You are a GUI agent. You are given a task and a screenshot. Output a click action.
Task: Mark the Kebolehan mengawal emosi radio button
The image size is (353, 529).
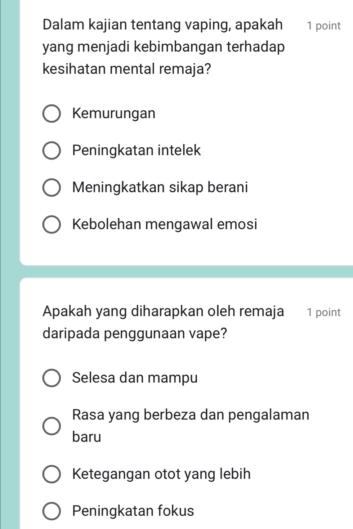[52, 224]
